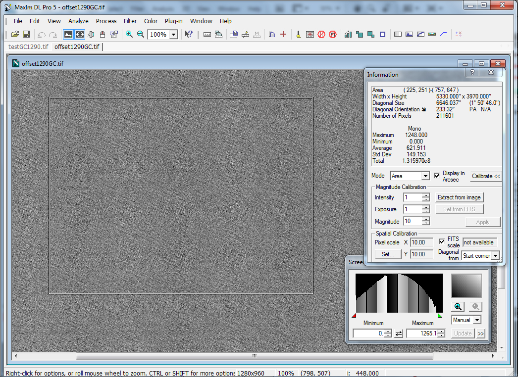This screenshot has width=518, height=377.
Task: Click the red crosshair plus toolbar icon
Action: pyautogui.click(x=283, y=34)
